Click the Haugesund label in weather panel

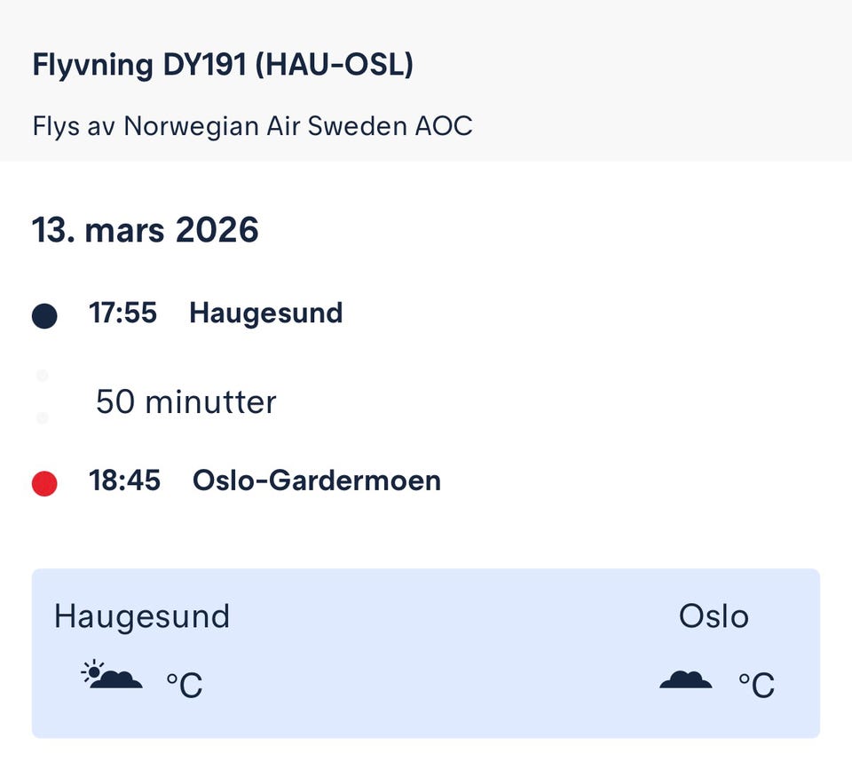coord(142,616)
